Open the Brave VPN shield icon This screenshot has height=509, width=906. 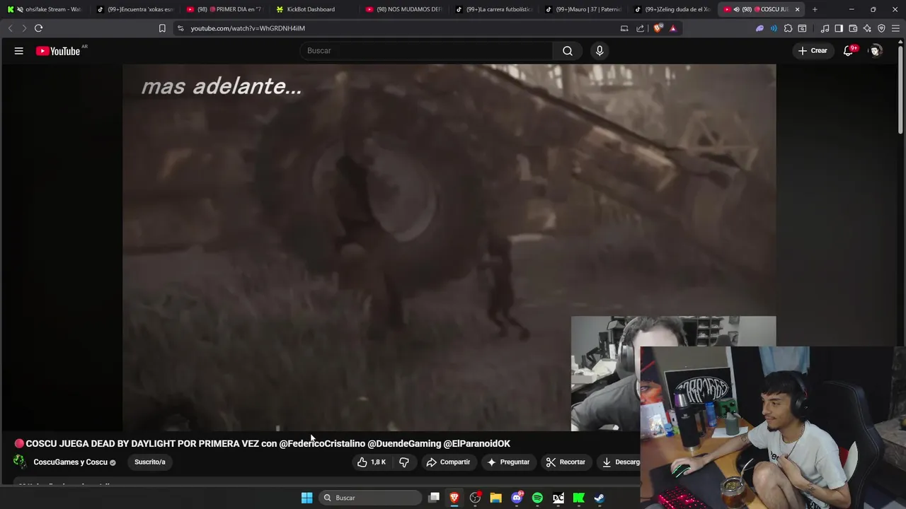[881, 28]
